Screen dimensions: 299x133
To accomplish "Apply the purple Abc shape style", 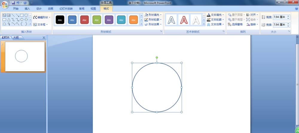I will [109, 20].
